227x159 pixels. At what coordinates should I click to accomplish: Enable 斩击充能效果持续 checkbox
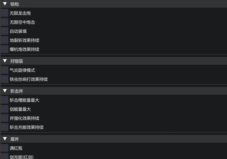coord(4,127)
